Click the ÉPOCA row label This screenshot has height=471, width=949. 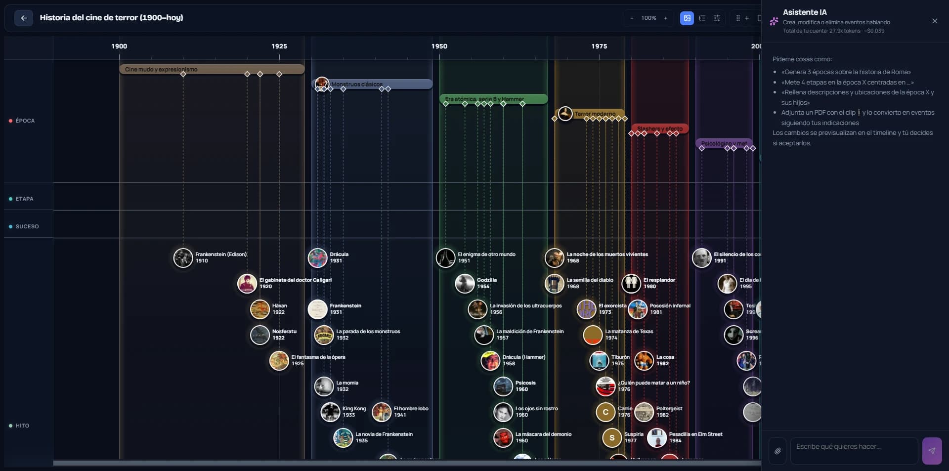pyautogui.click(x=25, y=121)
